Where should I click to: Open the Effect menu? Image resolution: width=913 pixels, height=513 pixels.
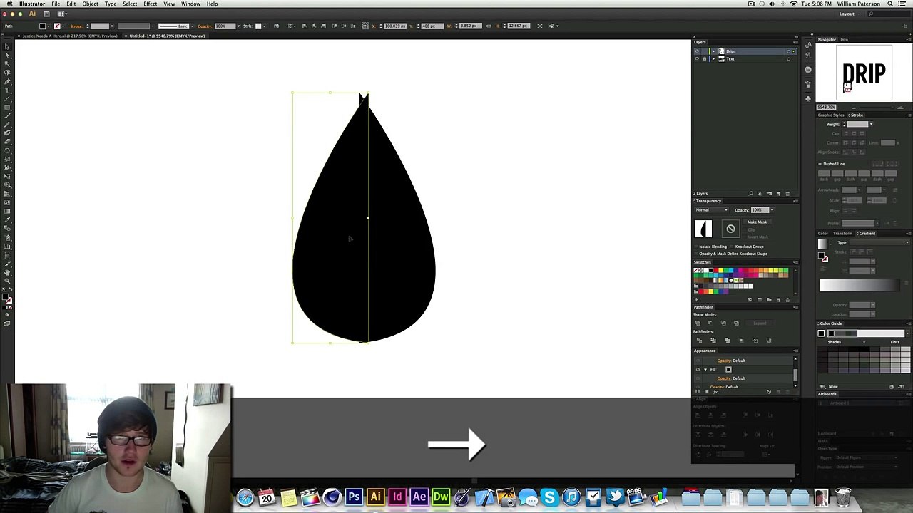(150, 4)
